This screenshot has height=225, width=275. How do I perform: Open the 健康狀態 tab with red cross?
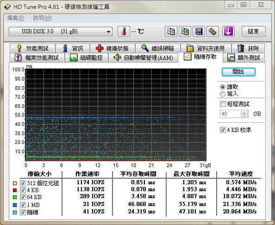(x=112, y=48)
